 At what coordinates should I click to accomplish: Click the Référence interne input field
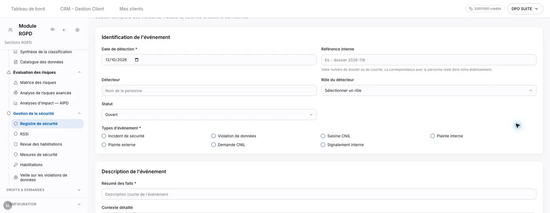coord(429,60)
